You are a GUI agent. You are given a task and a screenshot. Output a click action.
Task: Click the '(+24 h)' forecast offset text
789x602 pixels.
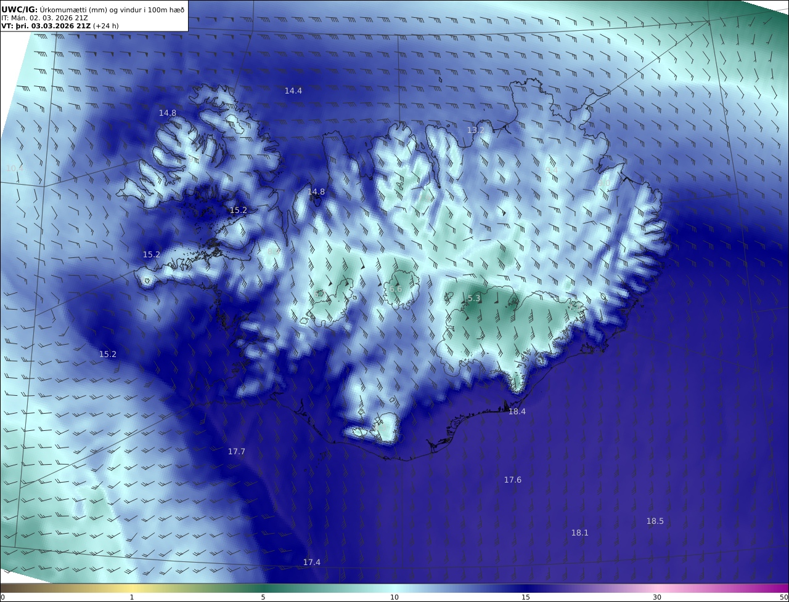106,26
